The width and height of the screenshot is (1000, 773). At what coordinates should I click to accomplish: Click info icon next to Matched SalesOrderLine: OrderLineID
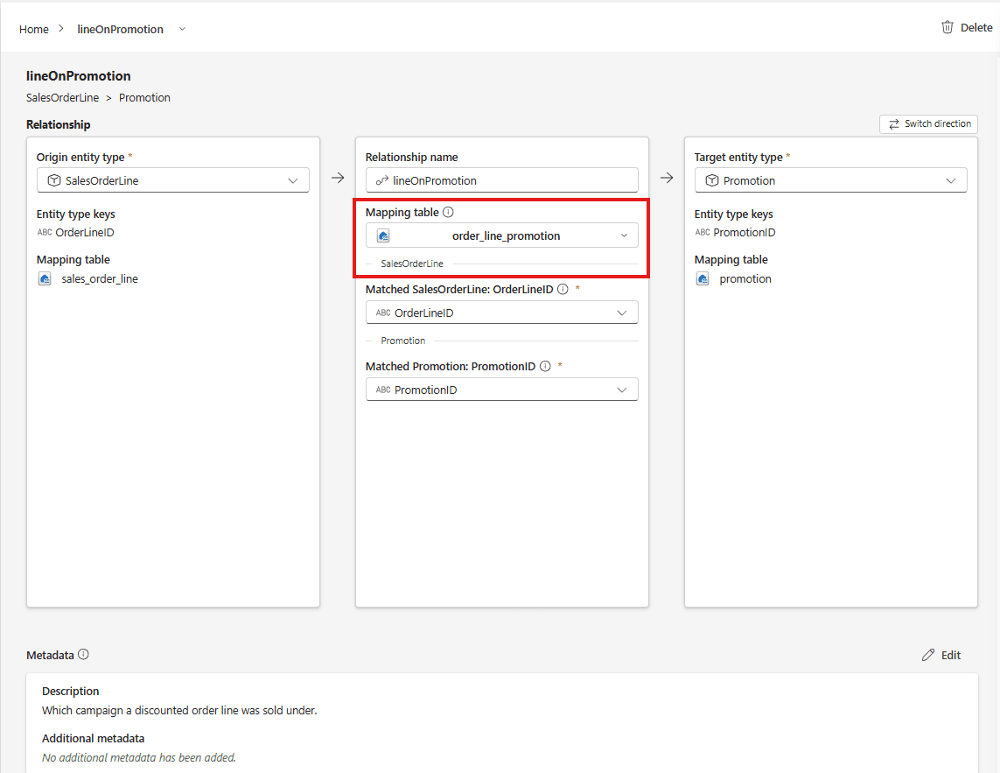point(563,289)
